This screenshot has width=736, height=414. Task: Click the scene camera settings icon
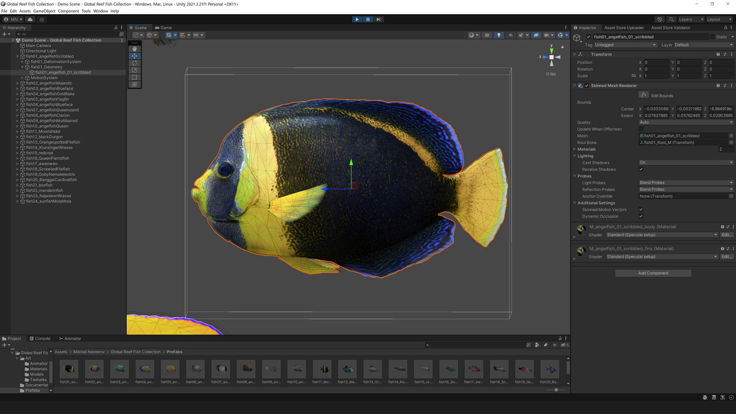(x=546, y=35)
